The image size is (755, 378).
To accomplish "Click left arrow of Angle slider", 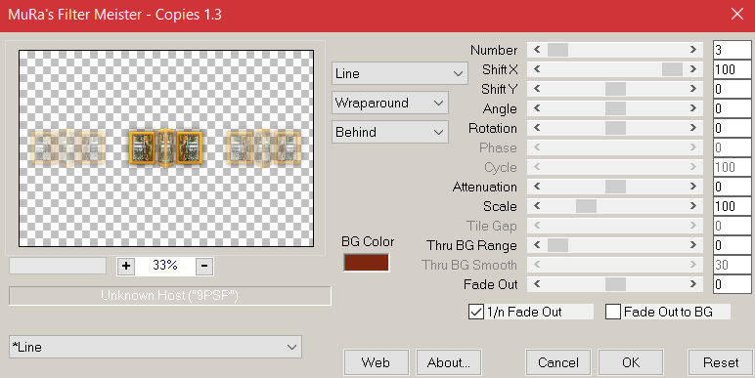I will [x=537, y=108].
